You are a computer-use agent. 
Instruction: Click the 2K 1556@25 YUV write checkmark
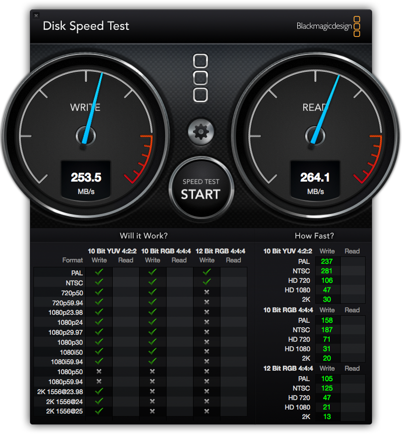pyautogui.click(x=99, y=411)
